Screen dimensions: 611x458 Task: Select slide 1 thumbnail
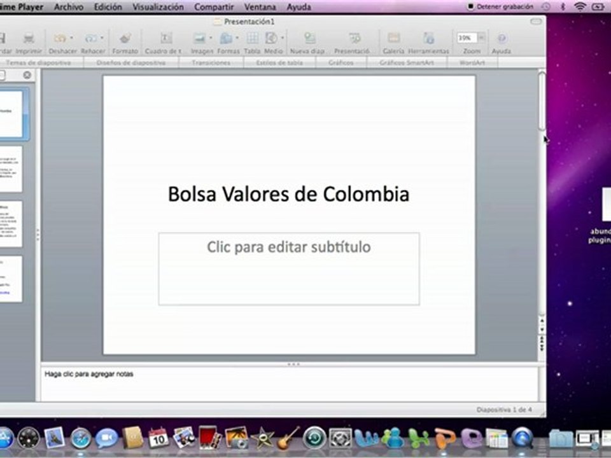pos(11,114)
